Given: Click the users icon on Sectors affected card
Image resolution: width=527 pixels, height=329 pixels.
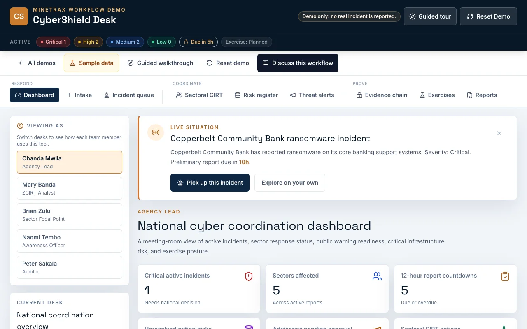Looking at the screenshot, I should (x=377, y=276).
